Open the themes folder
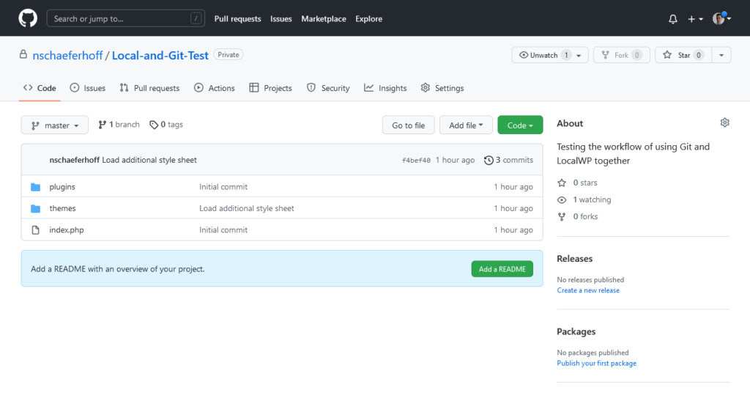This screenshot has width=750, height=393. coord(63,208)
